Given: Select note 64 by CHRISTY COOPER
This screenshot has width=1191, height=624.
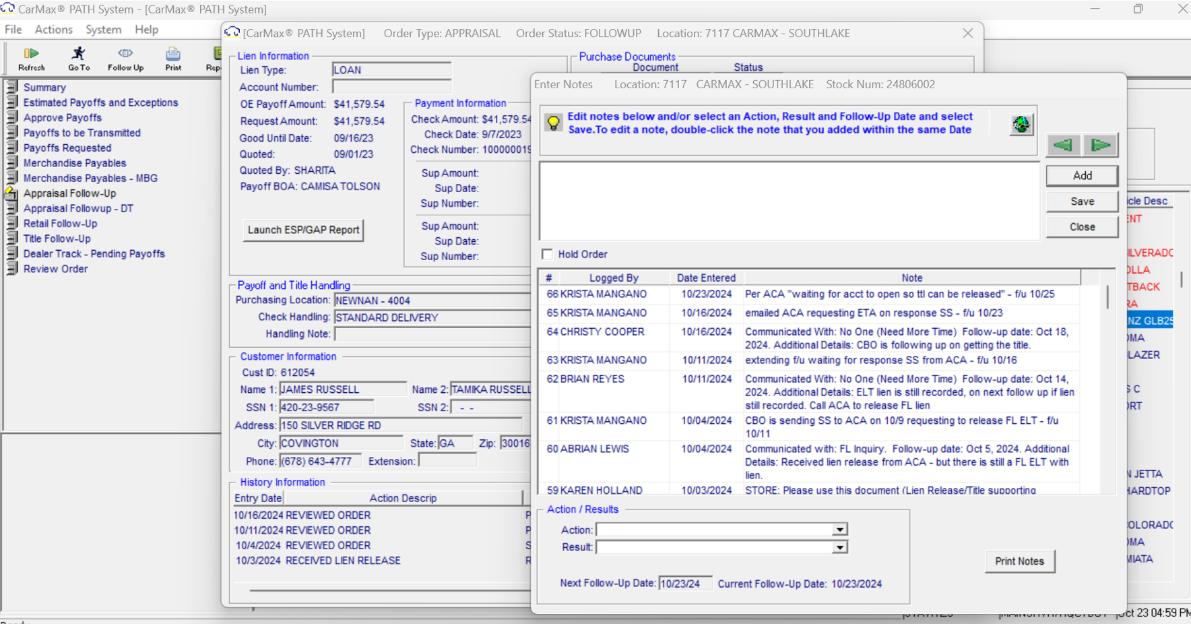Looking at the screenshot, I should 809,338.
